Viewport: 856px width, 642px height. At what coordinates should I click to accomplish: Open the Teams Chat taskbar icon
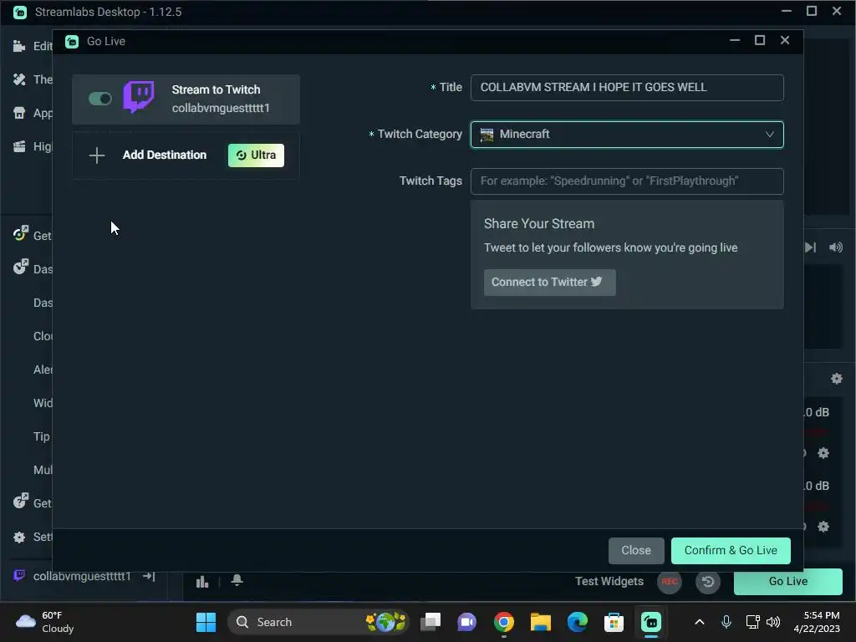point(467,622)
